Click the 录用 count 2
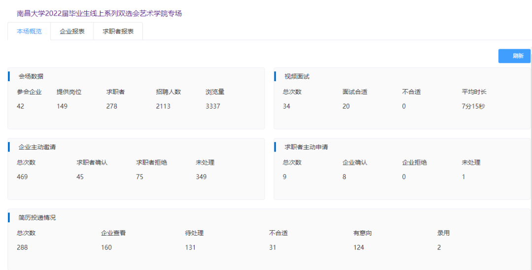Screen dimensions: 532x270 click(x=439, y=247)
